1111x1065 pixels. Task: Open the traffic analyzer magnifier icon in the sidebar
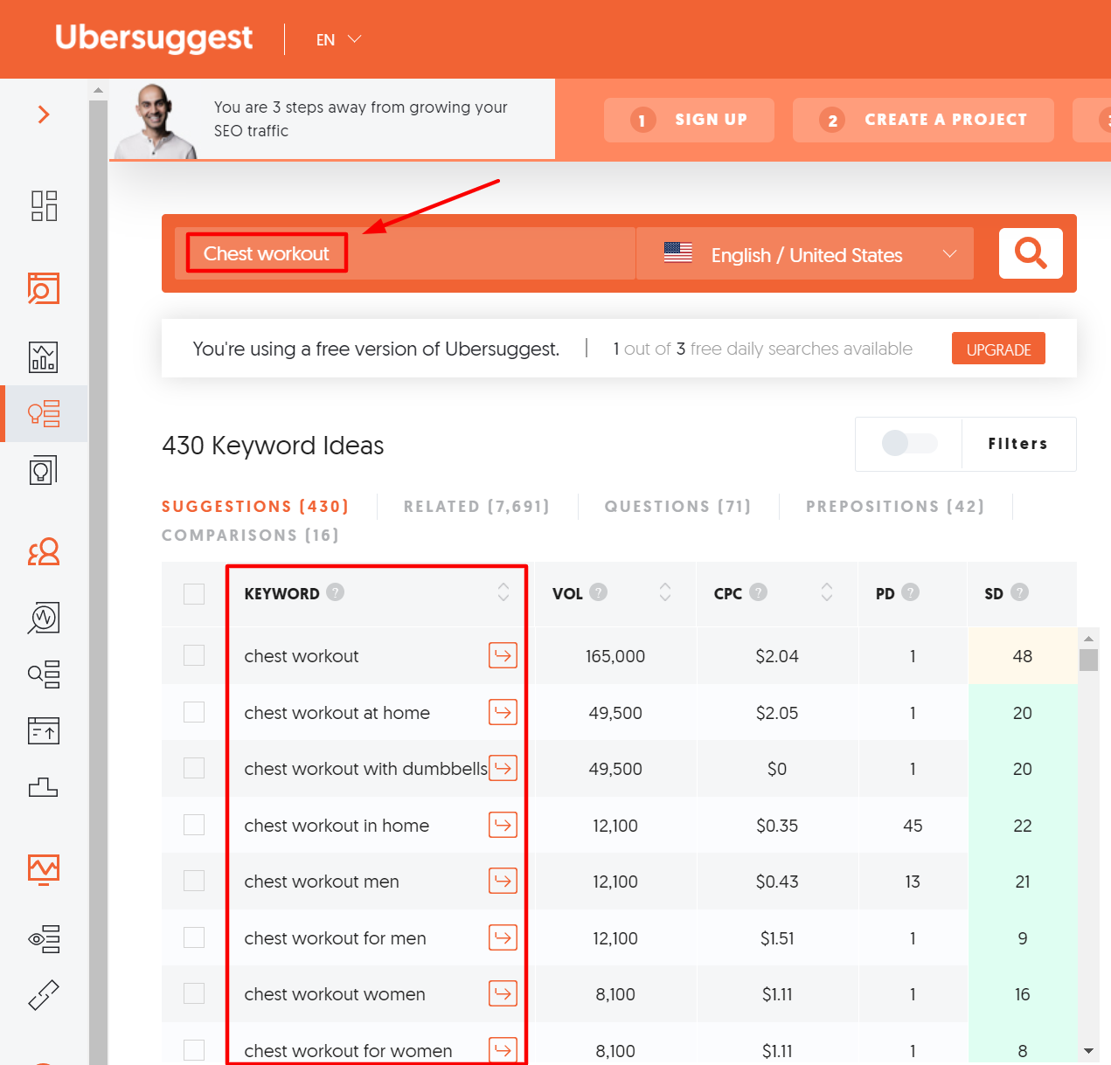coord(44,618)
